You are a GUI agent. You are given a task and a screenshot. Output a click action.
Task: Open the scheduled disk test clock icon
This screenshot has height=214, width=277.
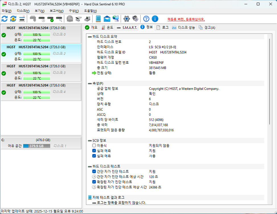pyautogui.click(x=42, y=19)
